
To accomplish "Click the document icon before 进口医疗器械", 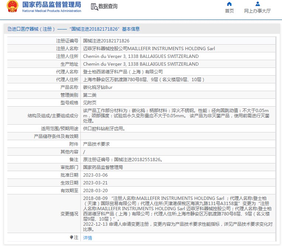I will pos(9,29).
